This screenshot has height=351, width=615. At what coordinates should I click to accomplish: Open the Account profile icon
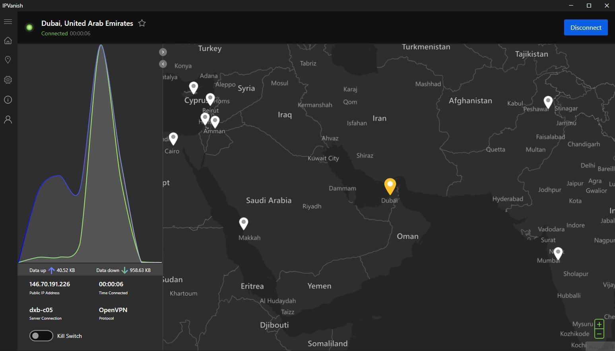coord(8,120)
